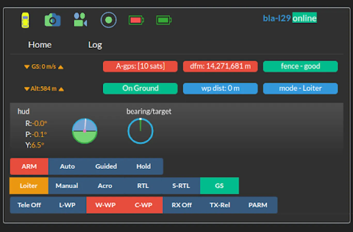
Task: Click the camera snapshot icon
Action: (53, 20)
